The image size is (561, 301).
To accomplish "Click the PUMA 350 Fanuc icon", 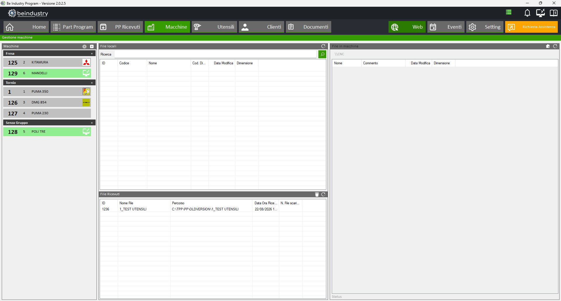I will 86,91.
